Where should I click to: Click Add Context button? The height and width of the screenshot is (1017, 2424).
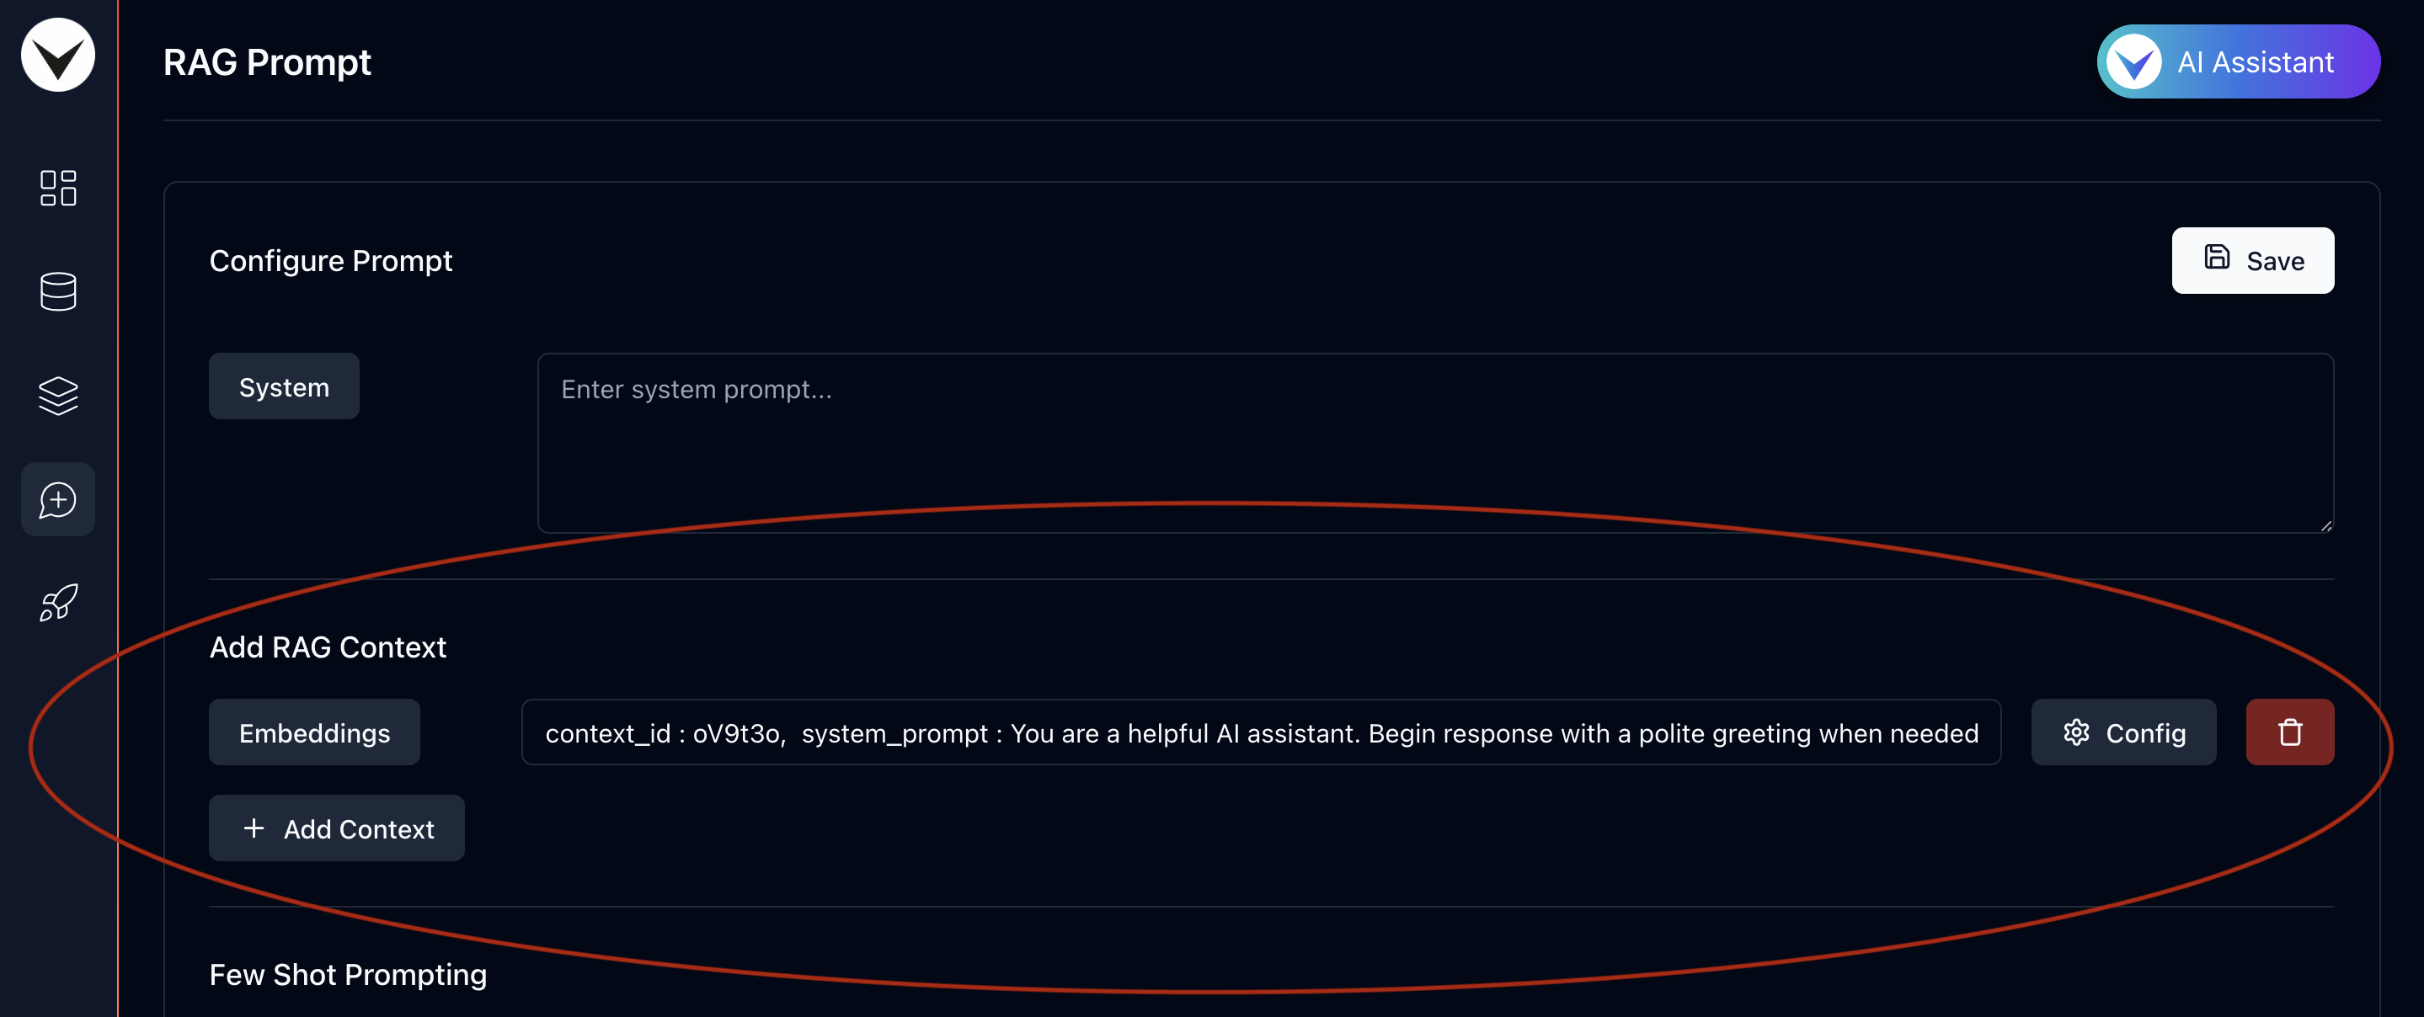(337, 827)
